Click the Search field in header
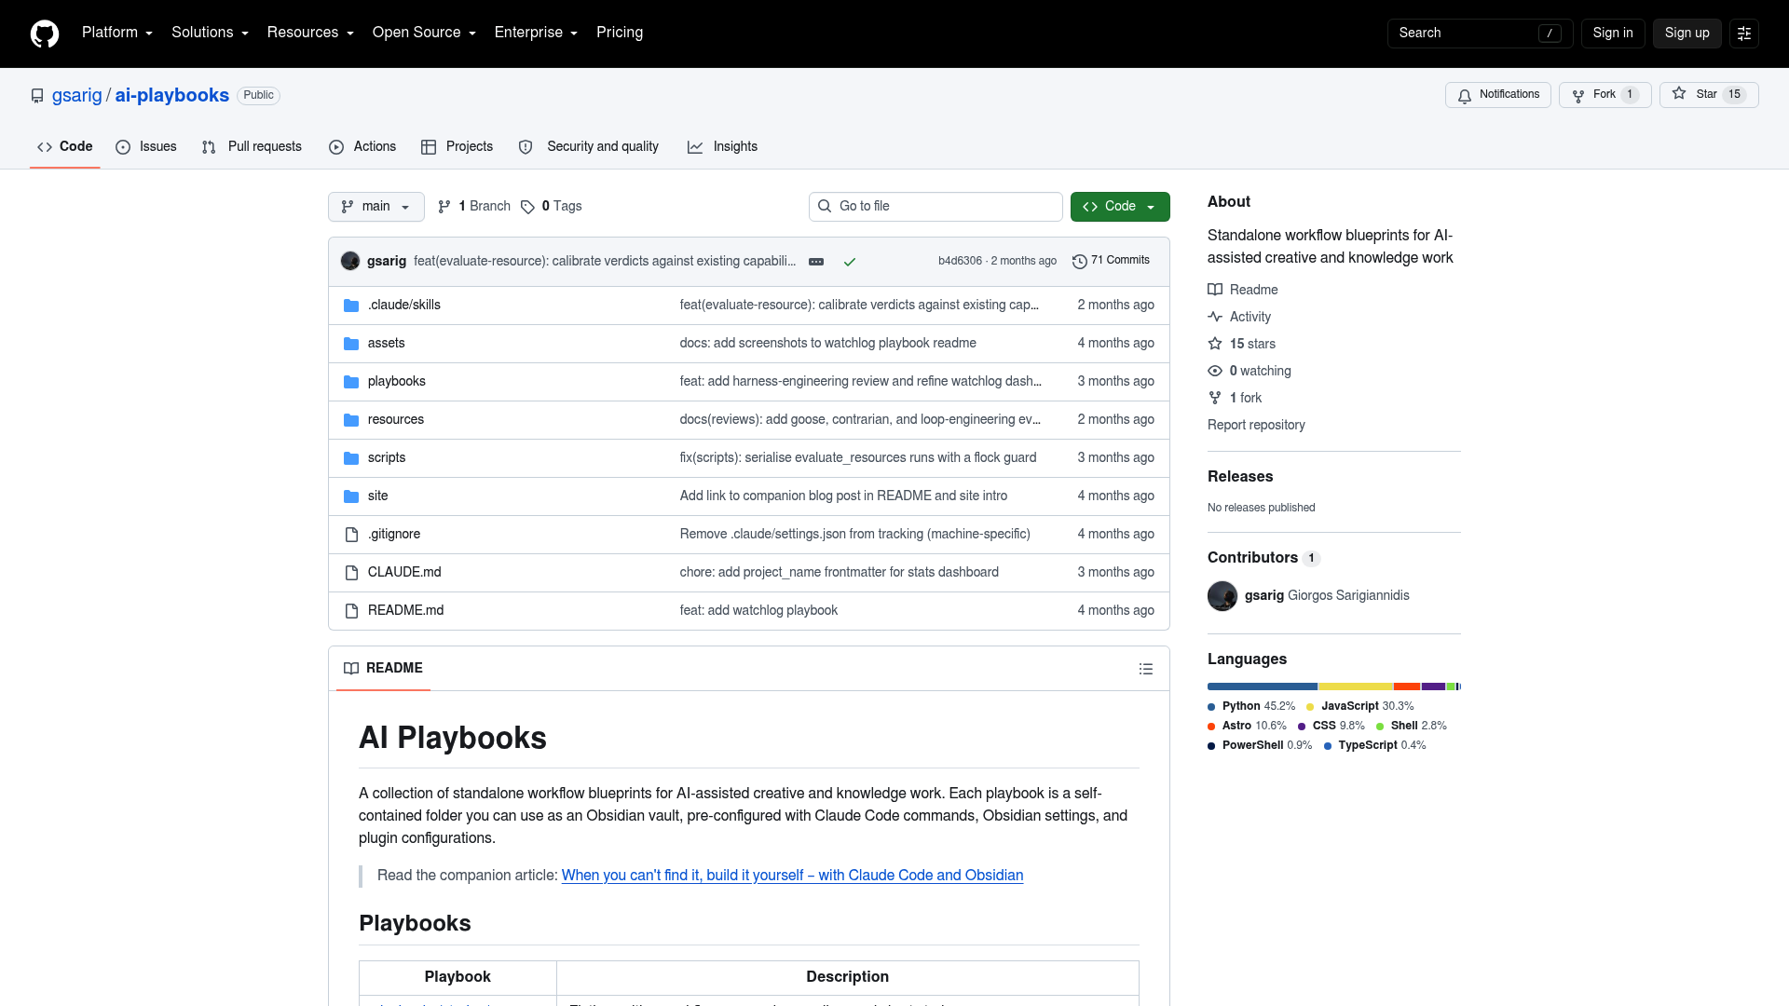 coord(1480,34)
